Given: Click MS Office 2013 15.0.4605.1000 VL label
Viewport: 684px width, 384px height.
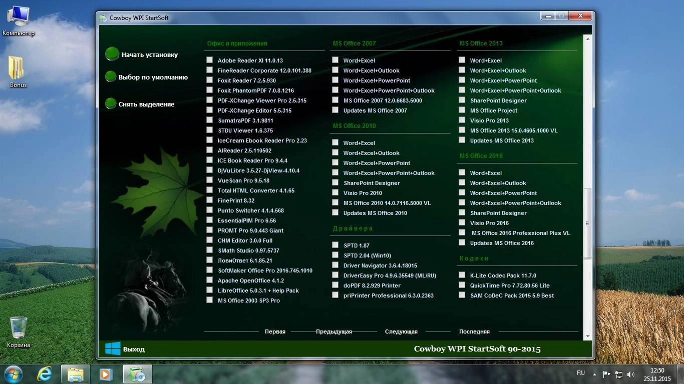Looking at the screenshot, I should [514, 130].
